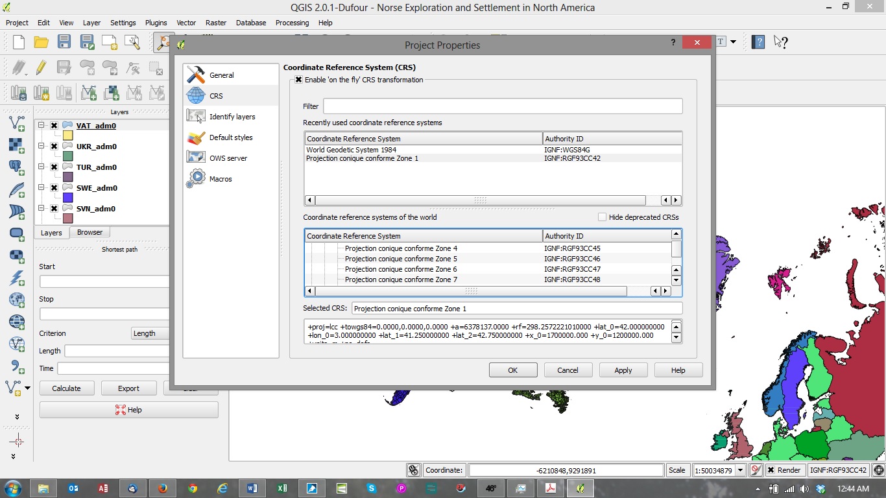The height and width of the screenshot is (498, 886).
Task: Click the Add WMS Layer globe icon
Action: (17, 300)
